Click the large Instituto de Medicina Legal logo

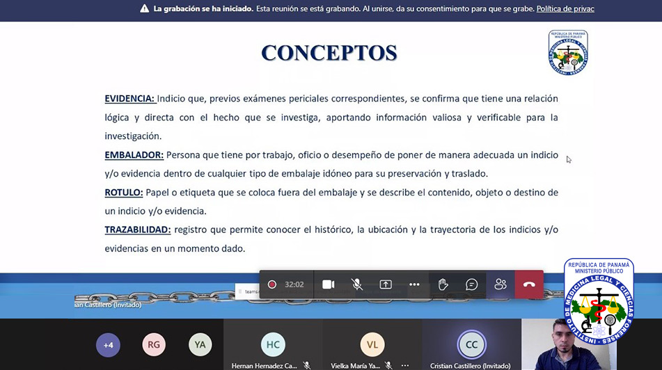[x=599, y=301]
